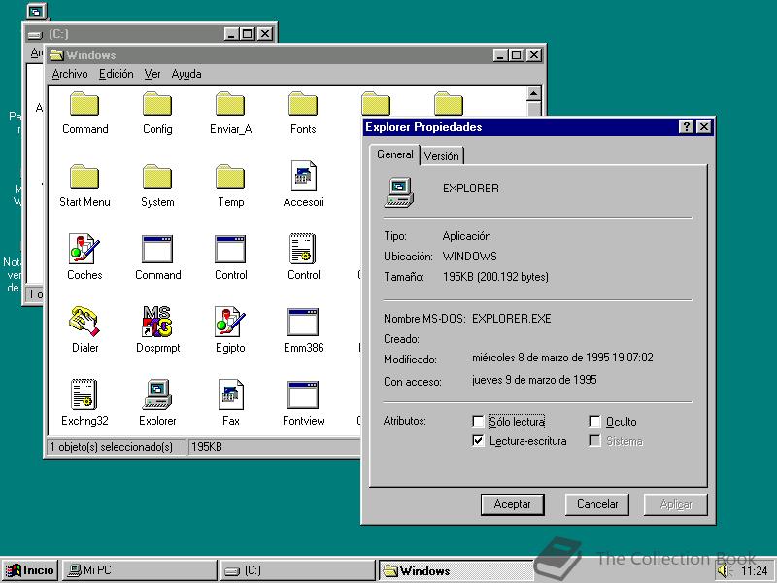Open the Inicio start menu
Viewport: 777px width, 583px height.
click(30, 570)
